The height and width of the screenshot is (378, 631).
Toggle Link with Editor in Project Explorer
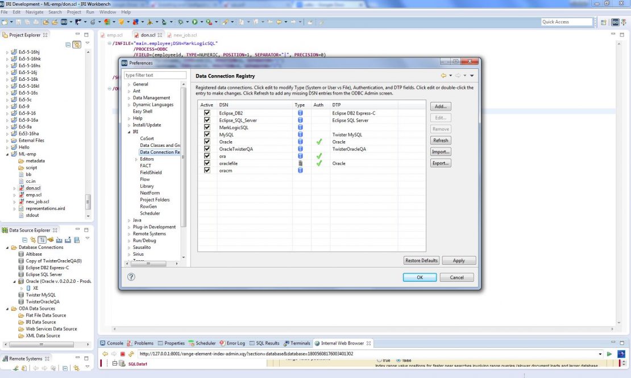77,45
